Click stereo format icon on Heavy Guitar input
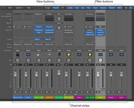134x108 pixels. click(14, 27)
